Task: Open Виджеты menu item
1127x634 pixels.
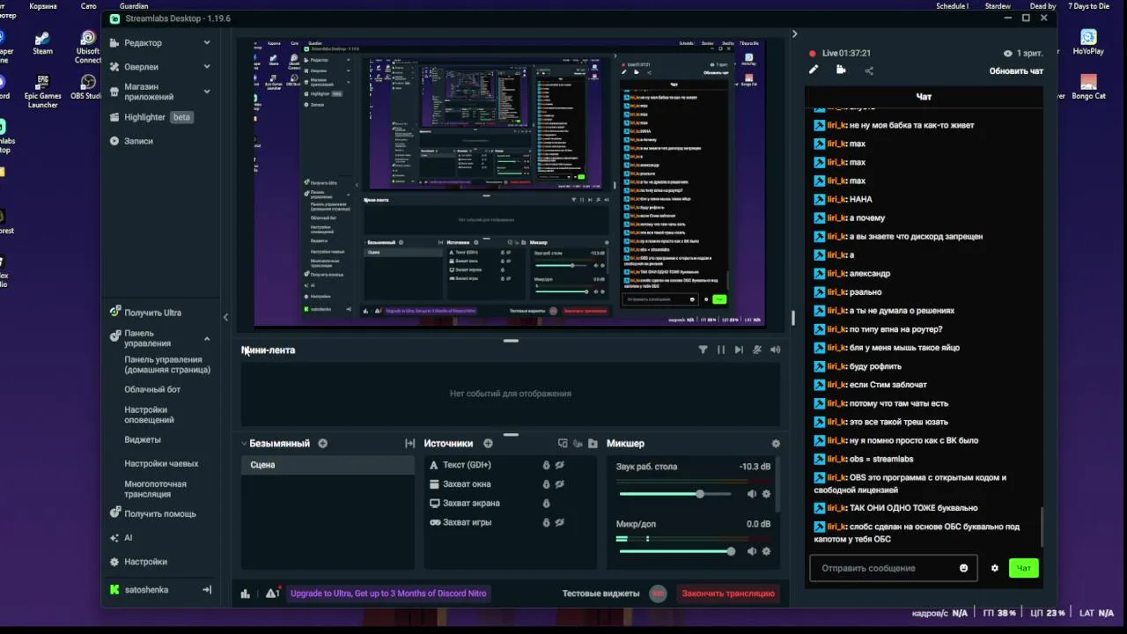Action: point(143,439)
